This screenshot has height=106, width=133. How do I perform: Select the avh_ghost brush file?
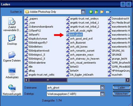(x=74, y=35)
